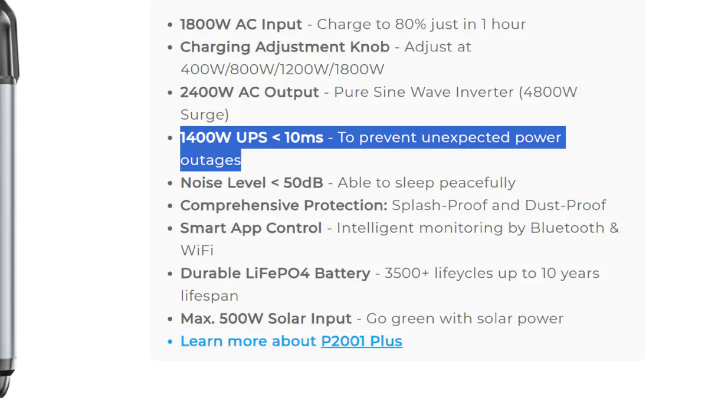Click the product image at left edge
Image resolution: width=708 pixels, height=398 pixels.
[x=9, y=199]
